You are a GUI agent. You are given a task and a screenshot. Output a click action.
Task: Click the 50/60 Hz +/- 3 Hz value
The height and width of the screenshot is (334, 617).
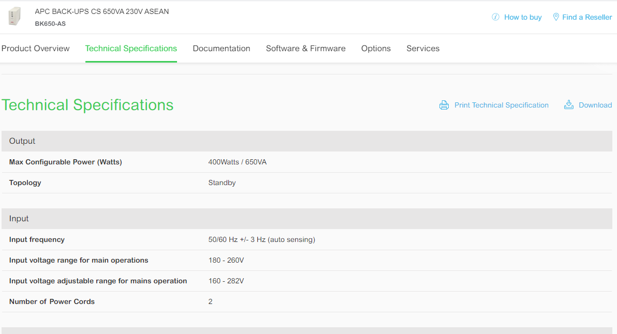(262, 240)
